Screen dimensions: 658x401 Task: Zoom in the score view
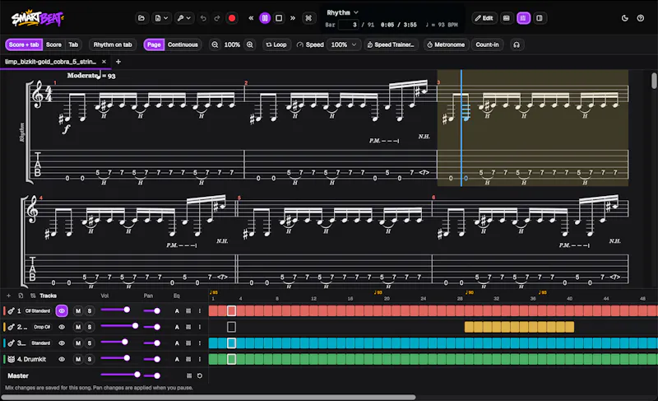point(250,44)
